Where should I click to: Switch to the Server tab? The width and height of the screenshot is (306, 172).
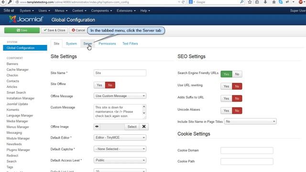[87, 43]
